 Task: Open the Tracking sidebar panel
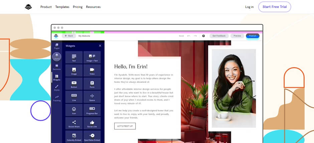pos(57,98)
